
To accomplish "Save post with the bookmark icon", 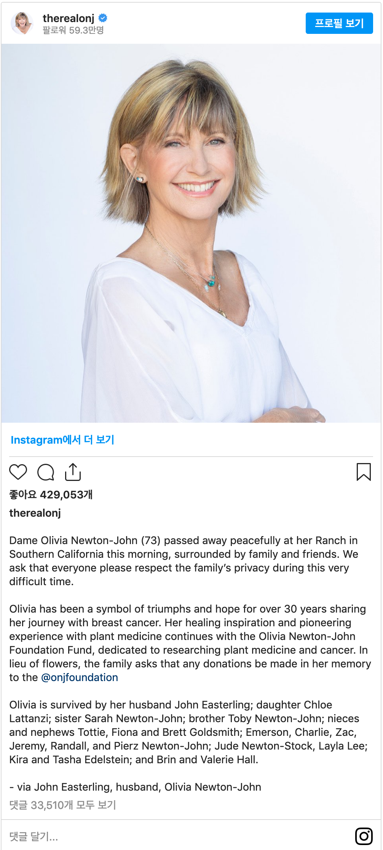I will click(364, 472).
